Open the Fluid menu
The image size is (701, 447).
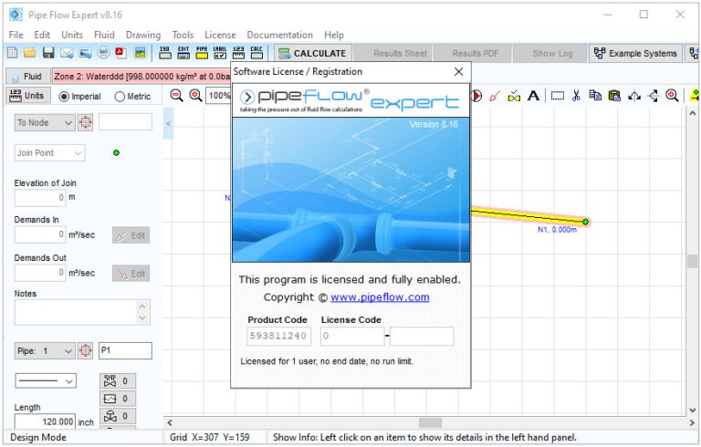point(104,35)
